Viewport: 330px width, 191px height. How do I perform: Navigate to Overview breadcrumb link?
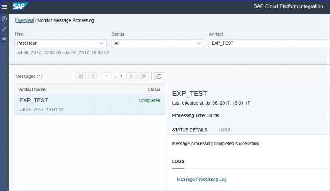[x=24, y=20]
